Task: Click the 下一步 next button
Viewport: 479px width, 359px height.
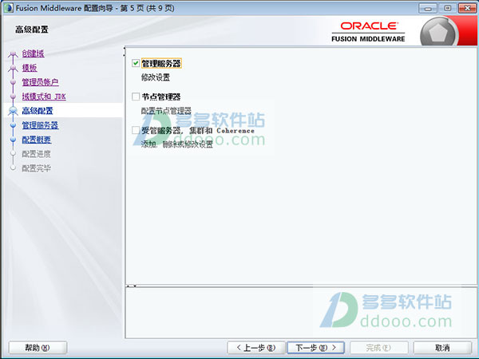Action: 316,347
